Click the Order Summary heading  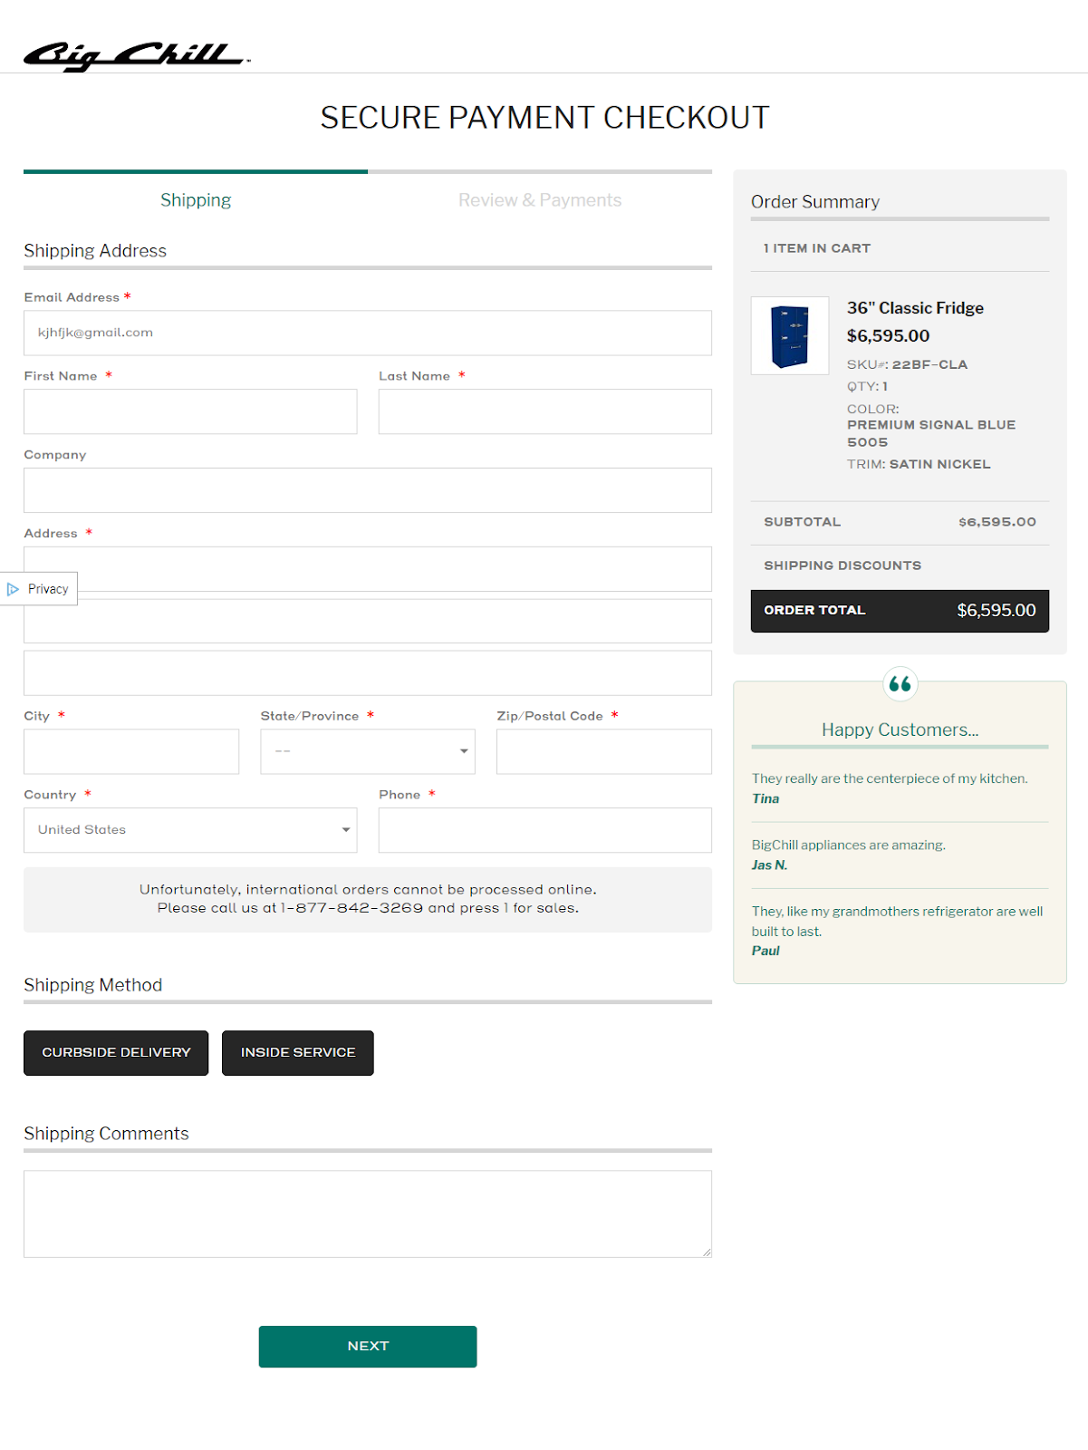point(815,201)
